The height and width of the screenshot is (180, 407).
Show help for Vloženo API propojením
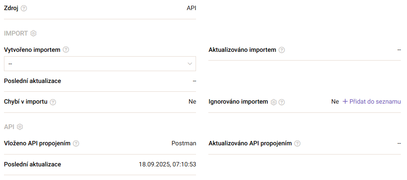76,144
